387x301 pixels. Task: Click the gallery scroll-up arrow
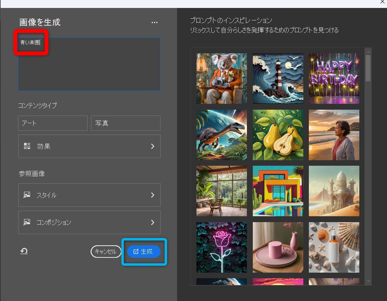click(x=368, y=52)
